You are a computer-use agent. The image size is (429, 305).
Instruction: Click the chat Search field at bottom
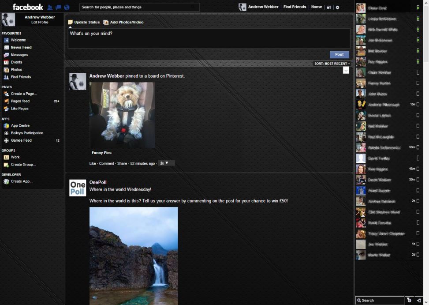pos(380,300)
